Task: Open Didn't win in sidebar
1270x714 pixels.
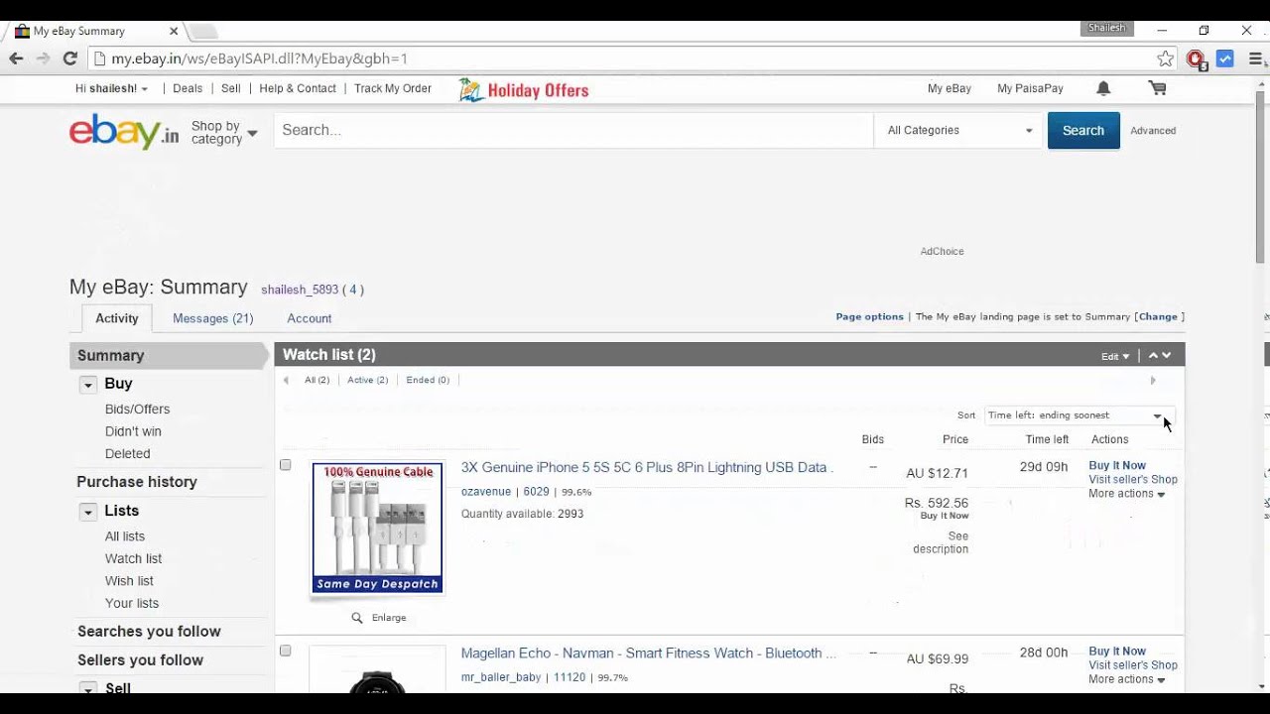Action: tap(133, 431)
